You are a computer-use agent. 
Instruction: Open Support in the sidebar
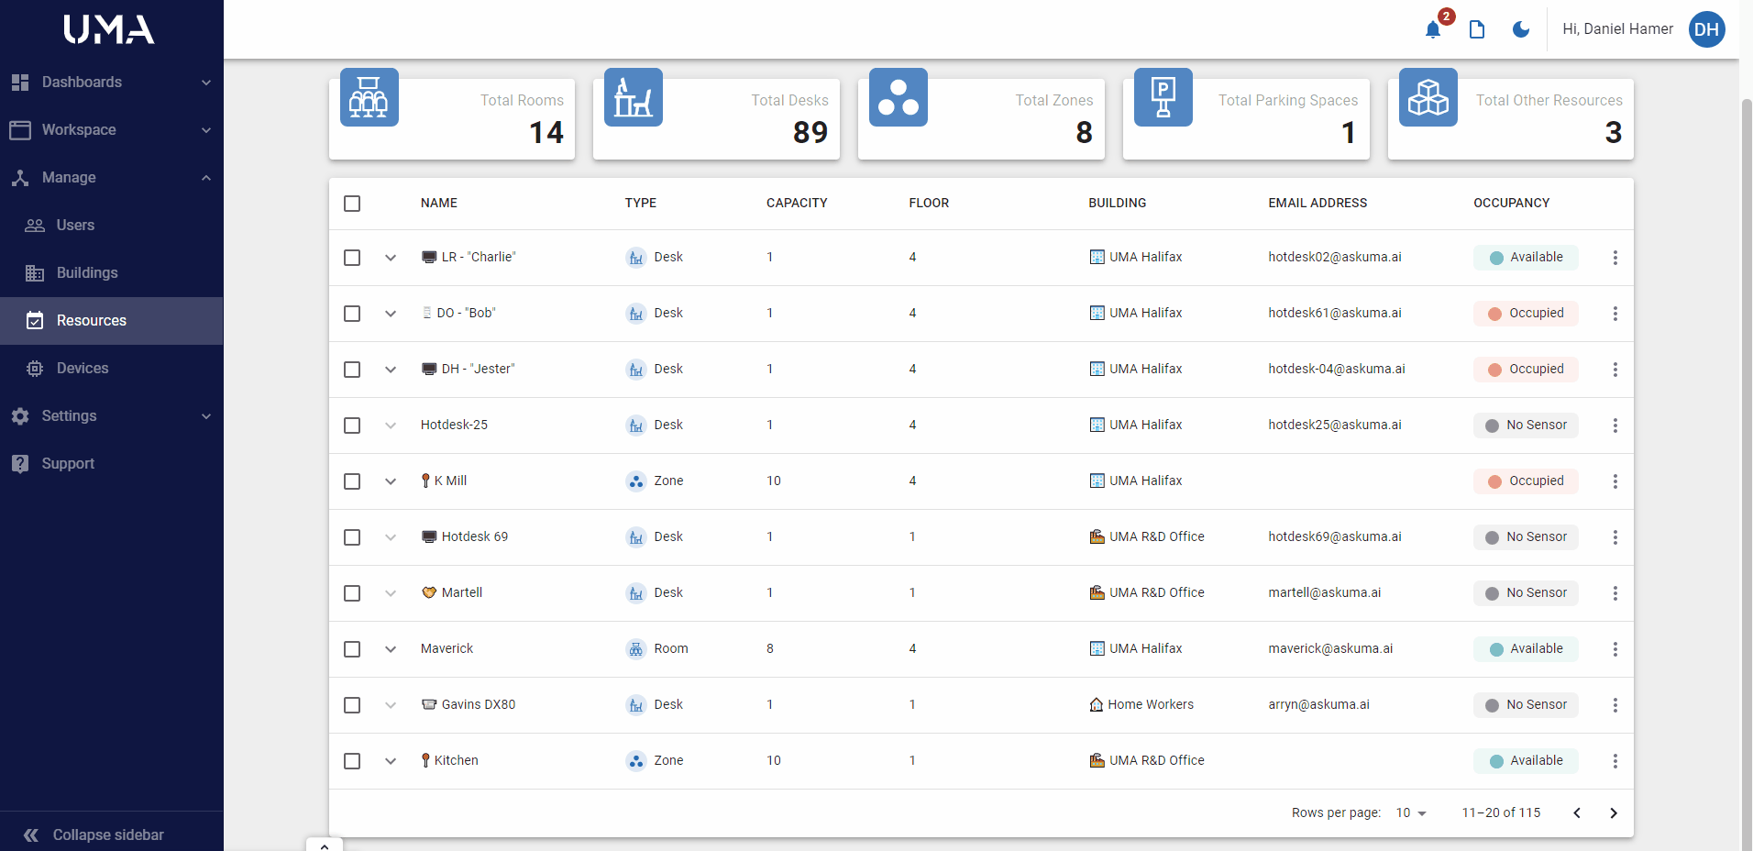pos(112,464)
